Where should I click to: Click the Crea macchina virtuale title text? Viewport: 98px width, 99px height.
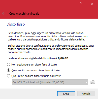click(x=24, y=14)
